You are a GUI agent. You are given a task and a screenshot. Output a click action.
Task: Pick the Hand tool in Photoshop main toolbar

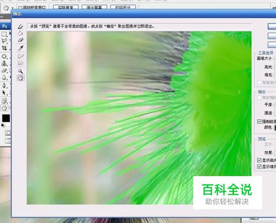coord(4,108)
